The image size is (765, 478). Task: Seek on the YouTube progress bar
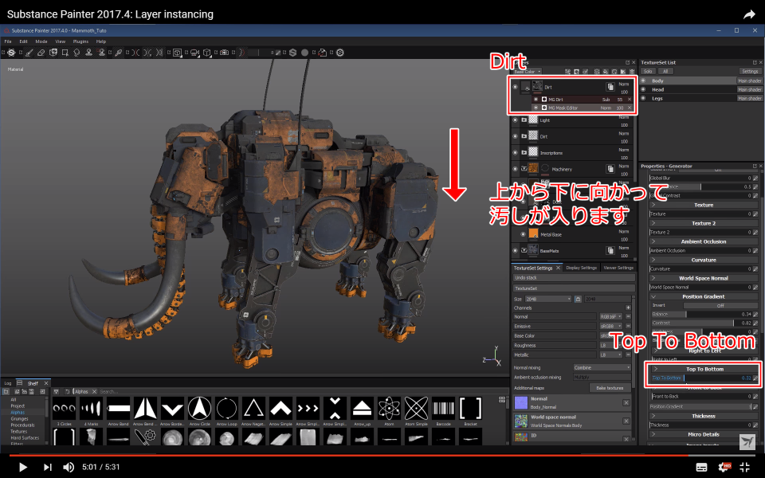[x=382, y=455]
